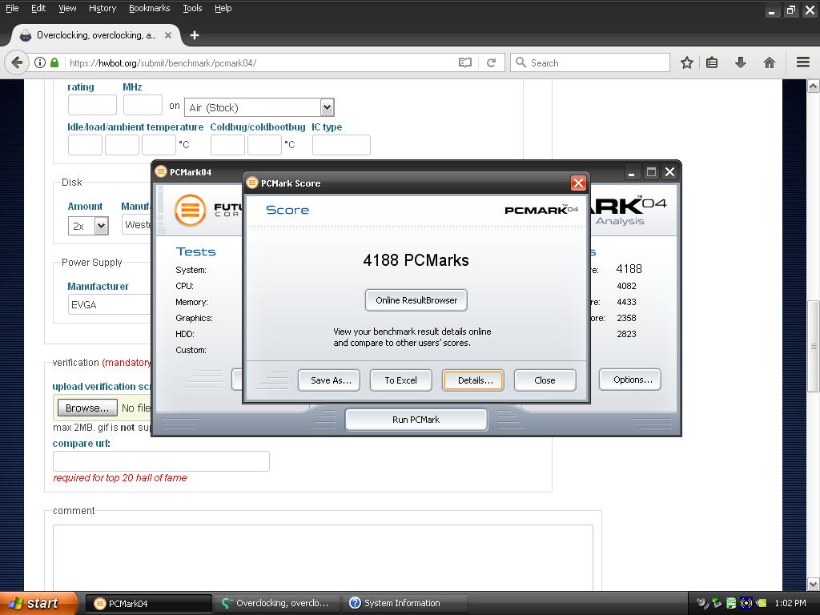Open the Help menu

click(x=223, y=8)
